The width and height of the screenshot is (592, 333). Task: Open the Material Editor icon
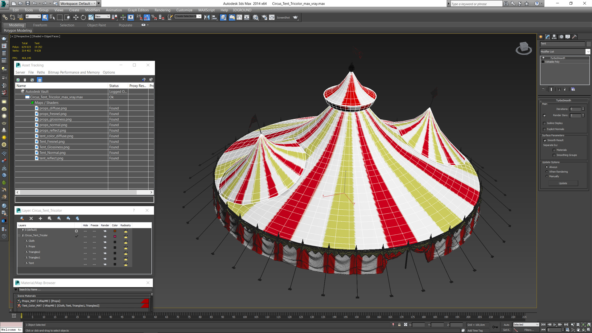tap(256, 17)
